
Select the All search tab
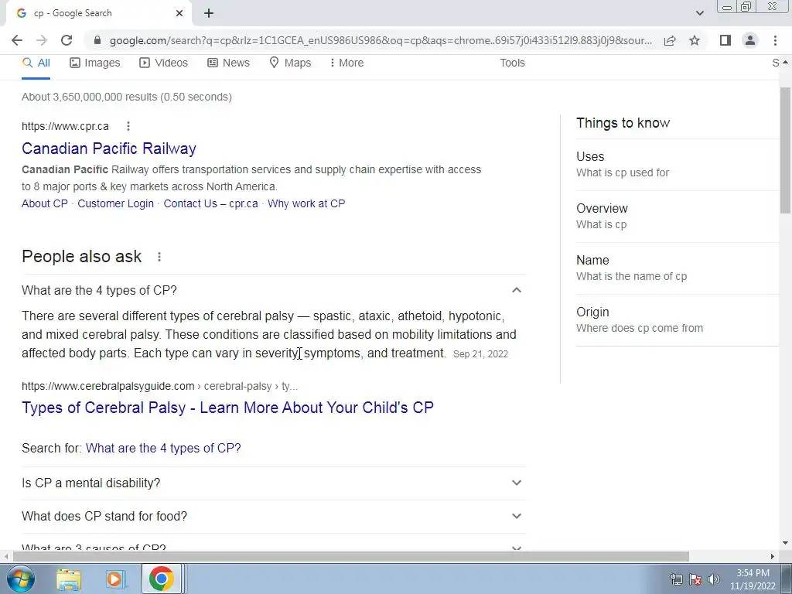click(x=36, y=63)
